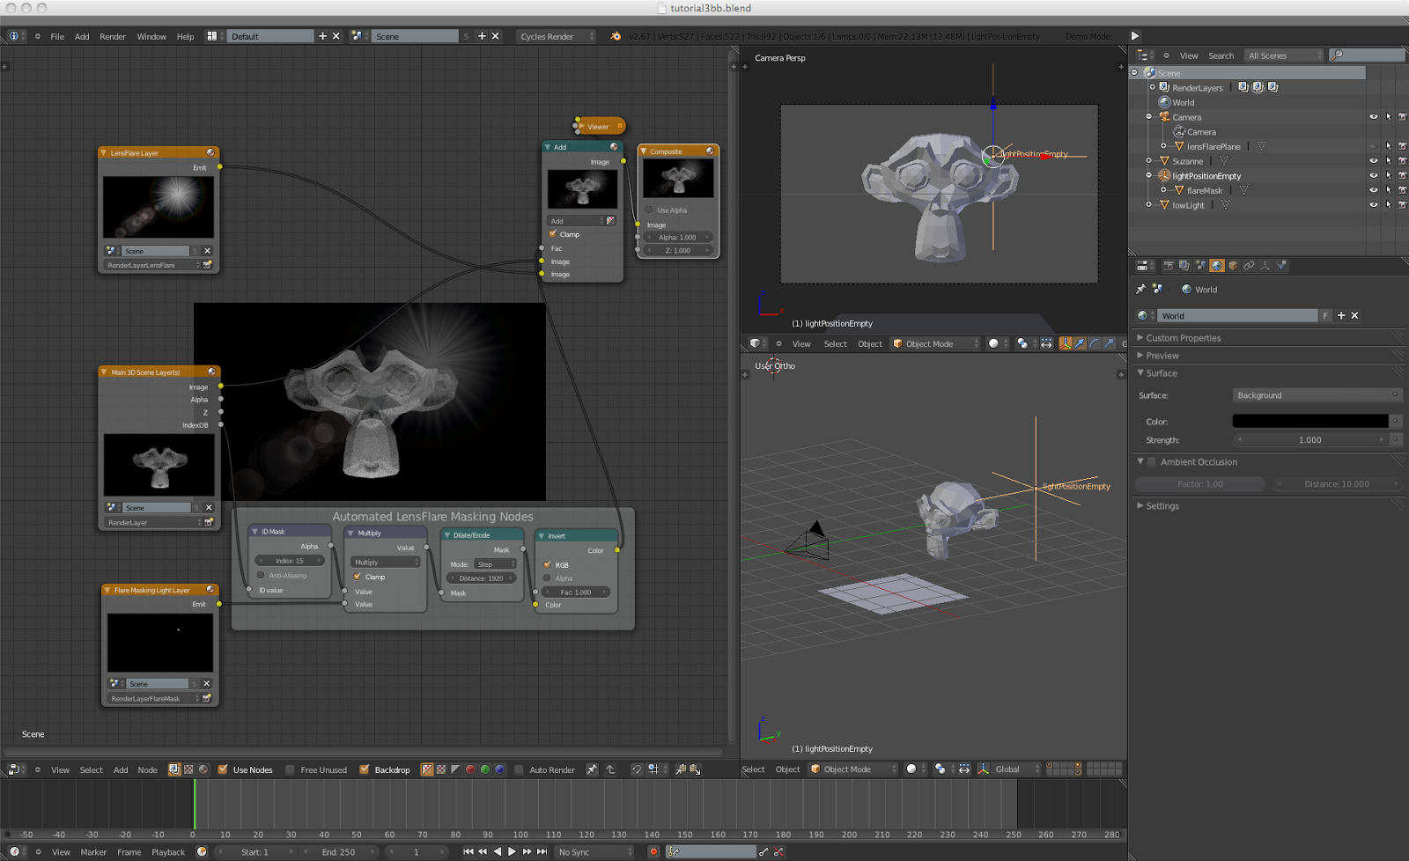Enable the Auto Render checkbox
The image size is (1409, 861).
point(520,769)
